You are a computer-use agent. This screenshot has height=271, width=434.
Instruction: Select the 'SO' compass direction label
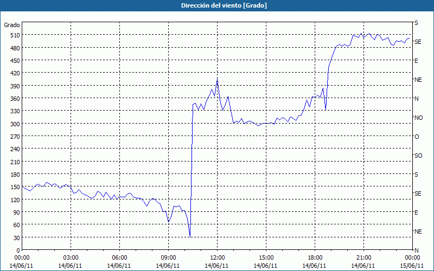click(x=418, y=156)
